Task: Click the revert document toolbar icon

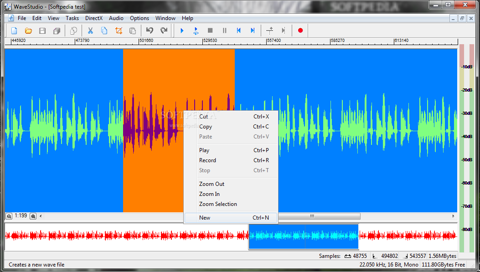Action: (x=73, y=31)
